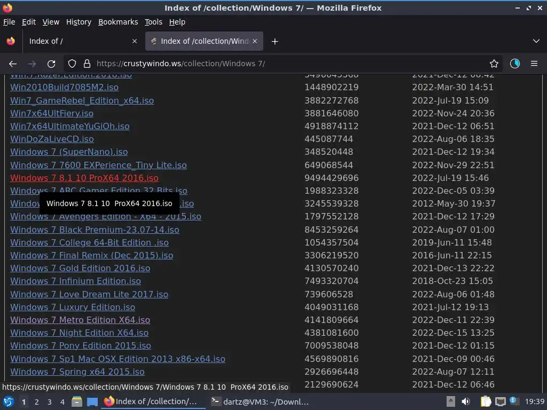Open file manager taskbar launcher
Viewport: 547px width, 410px height.
point(77,402)
